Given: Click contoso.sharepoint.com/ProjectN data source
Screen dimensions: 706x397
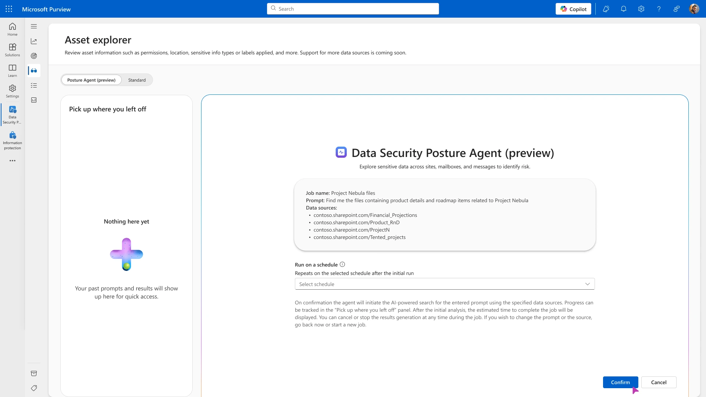Looking at the screenshot, I should click(x=352, y=230).
